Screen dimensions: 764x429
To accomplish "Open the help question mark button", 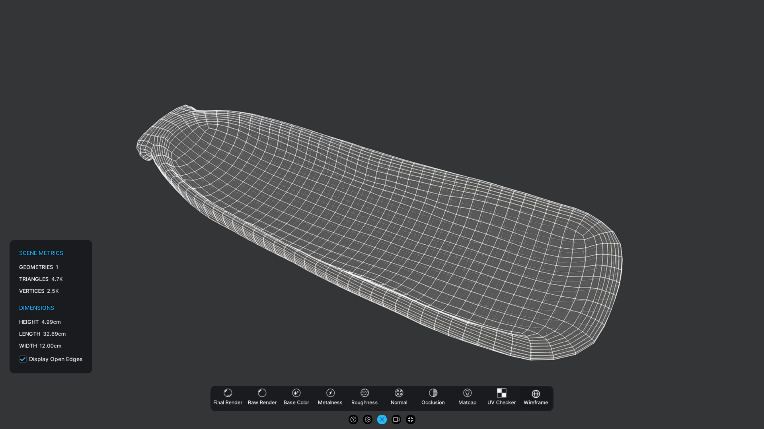I will pos(353,419).
